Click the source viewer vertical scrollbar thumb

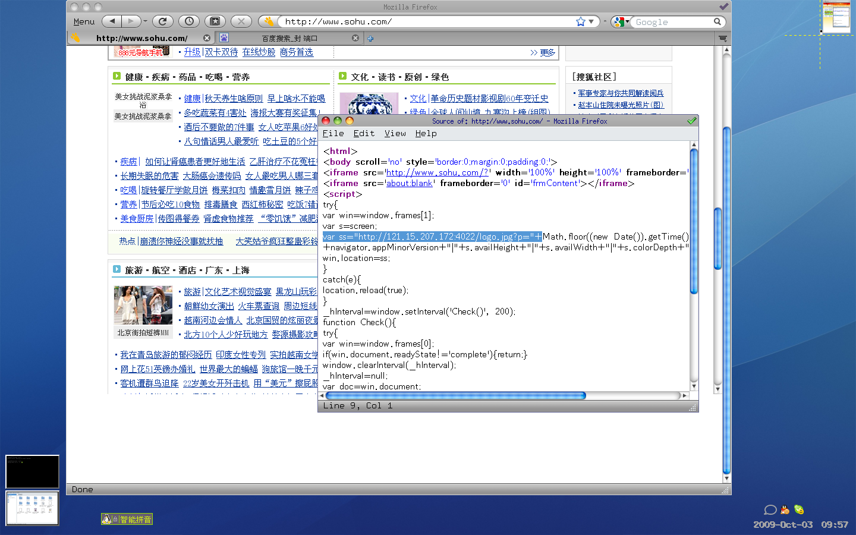click(x=694, y=221)
